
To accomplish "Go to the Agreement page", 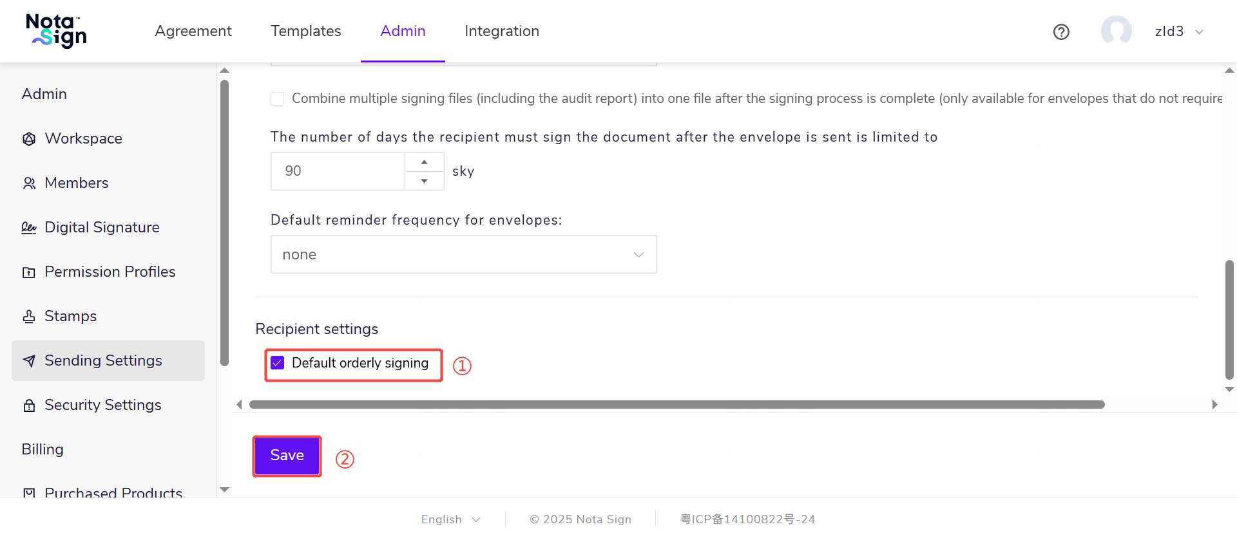I will point(193,31).
